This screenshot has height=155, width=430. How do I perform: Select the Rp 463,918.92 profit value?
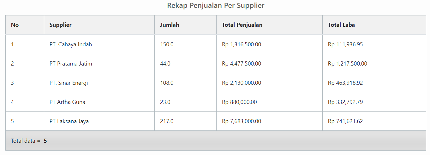point(345,83)
